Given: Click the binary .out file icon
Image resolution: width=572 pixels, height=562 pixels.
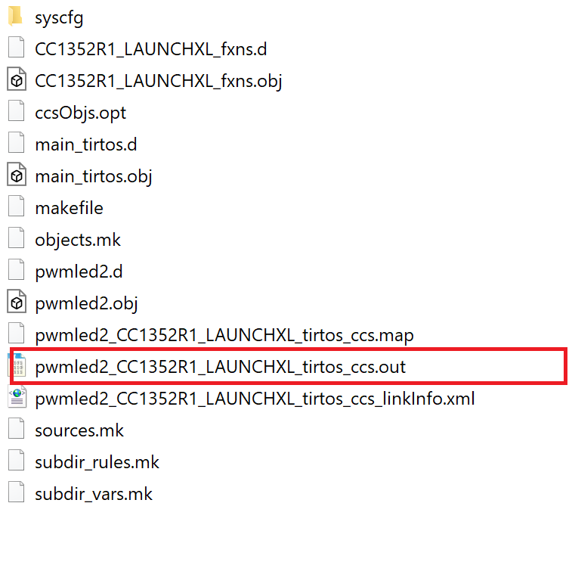Looking at the screenshot, I should point(16,366).
